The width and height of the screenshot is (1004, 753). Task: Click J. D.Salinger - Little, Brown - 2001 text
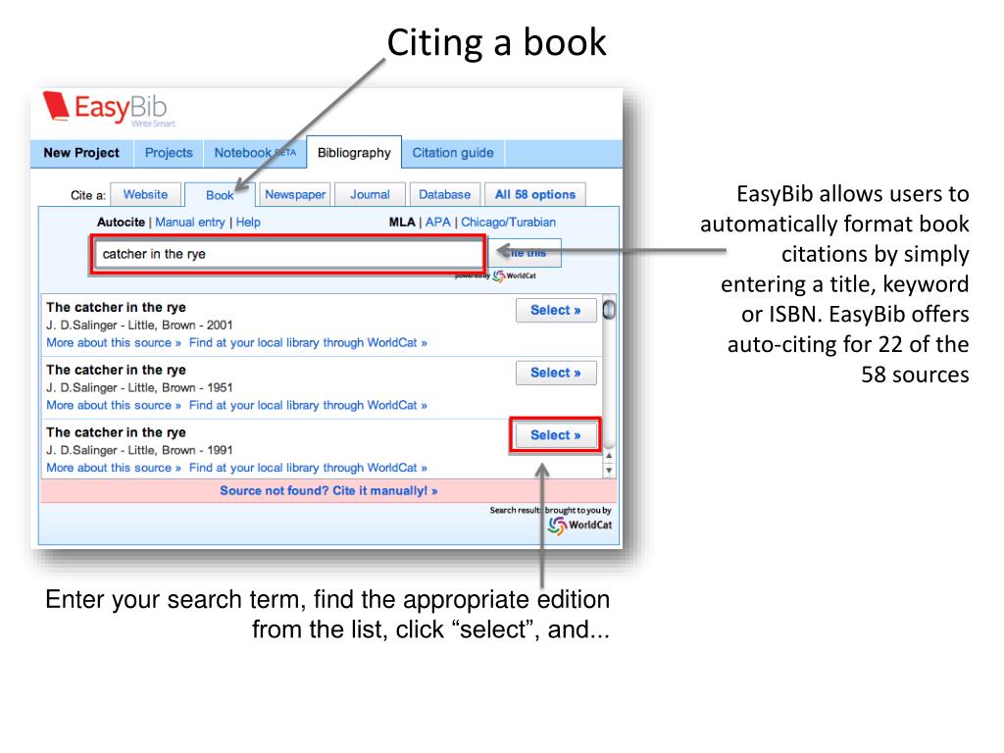pos(139,326)
